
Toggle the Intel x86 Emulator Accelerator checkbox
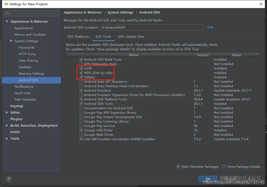pos(81,139)
